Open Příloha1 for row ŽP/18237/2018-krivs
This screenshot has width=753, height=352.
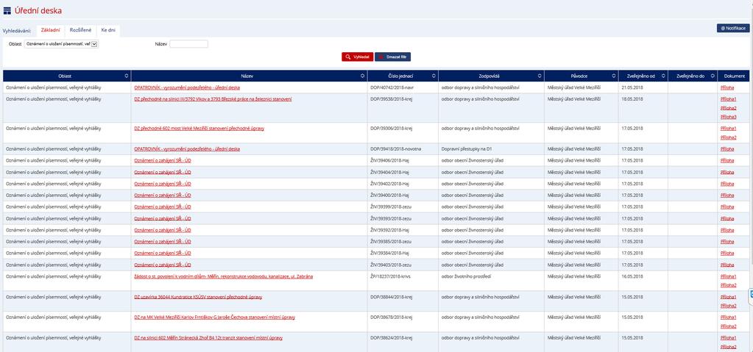[729, 277]
